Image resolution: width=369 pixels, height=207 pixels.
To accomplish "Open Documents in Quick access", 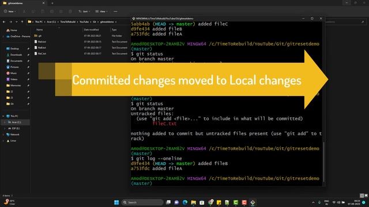I will (x=14, y=61).
